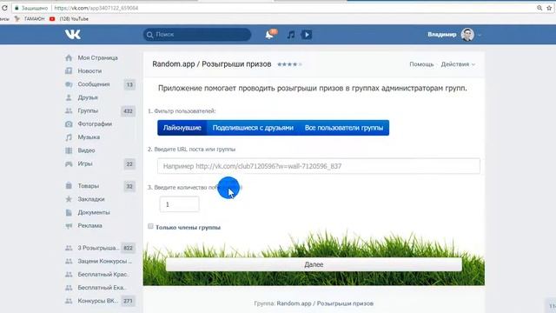Click the VK Поиск search field
556x313 pixels.
[x=197, y=35]
